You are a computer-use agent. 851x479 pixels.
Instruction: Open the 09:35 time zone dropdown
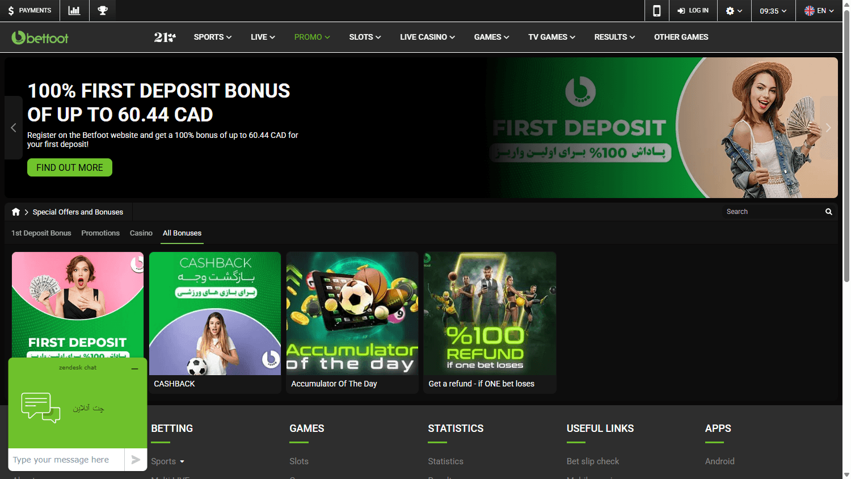coord(773,10)
